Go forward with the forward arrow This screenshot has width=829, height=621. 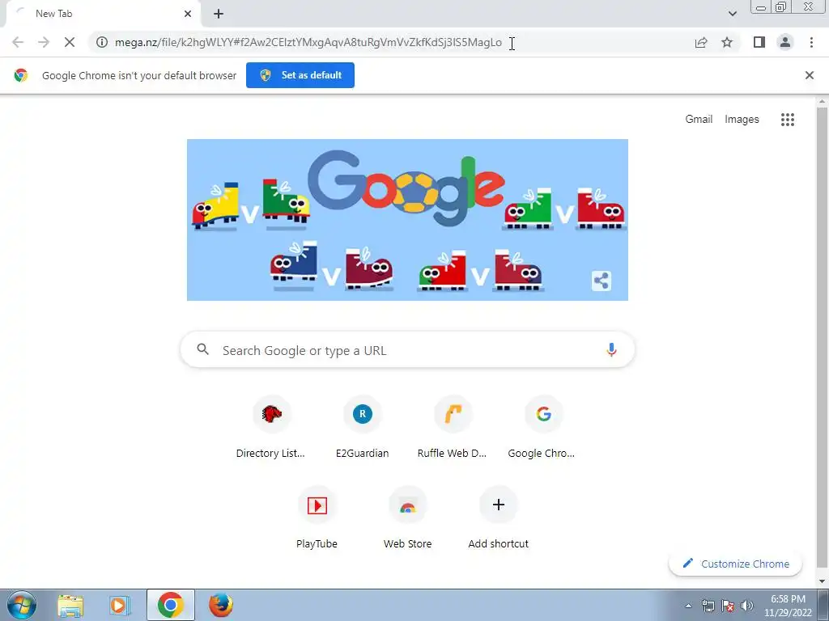point(44,42)
